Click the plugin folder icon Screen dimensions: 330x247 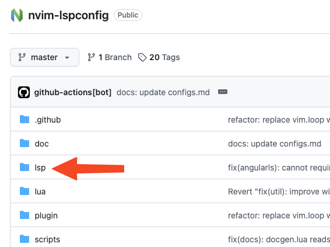tap(24, 215)
